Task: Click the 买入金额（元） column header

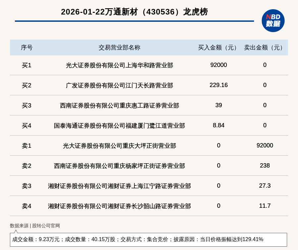Action: tap(219, 47)
